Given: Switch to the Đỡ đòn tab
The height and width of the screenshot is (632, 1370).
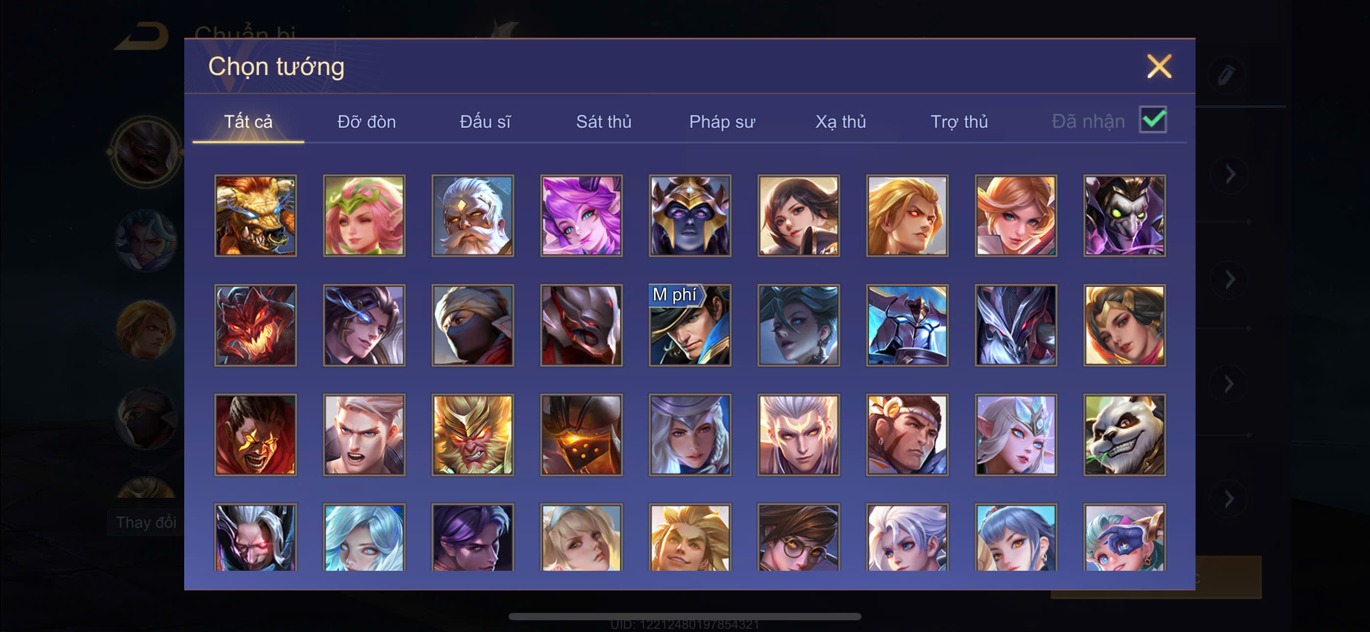Looking at the screenshot, I should point(367,122).
